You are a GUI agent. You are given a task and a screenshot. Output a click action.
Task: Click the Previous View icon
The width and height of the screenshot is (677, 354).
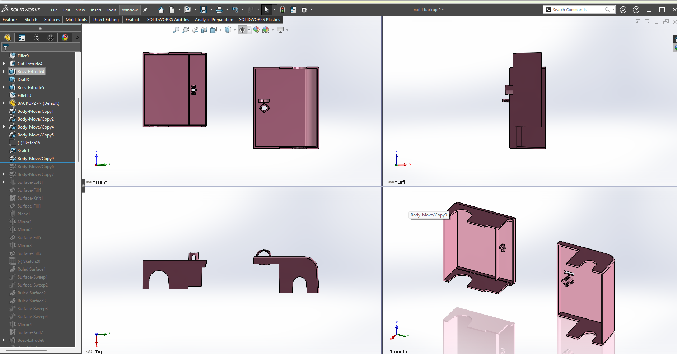(x=195, y=30)
